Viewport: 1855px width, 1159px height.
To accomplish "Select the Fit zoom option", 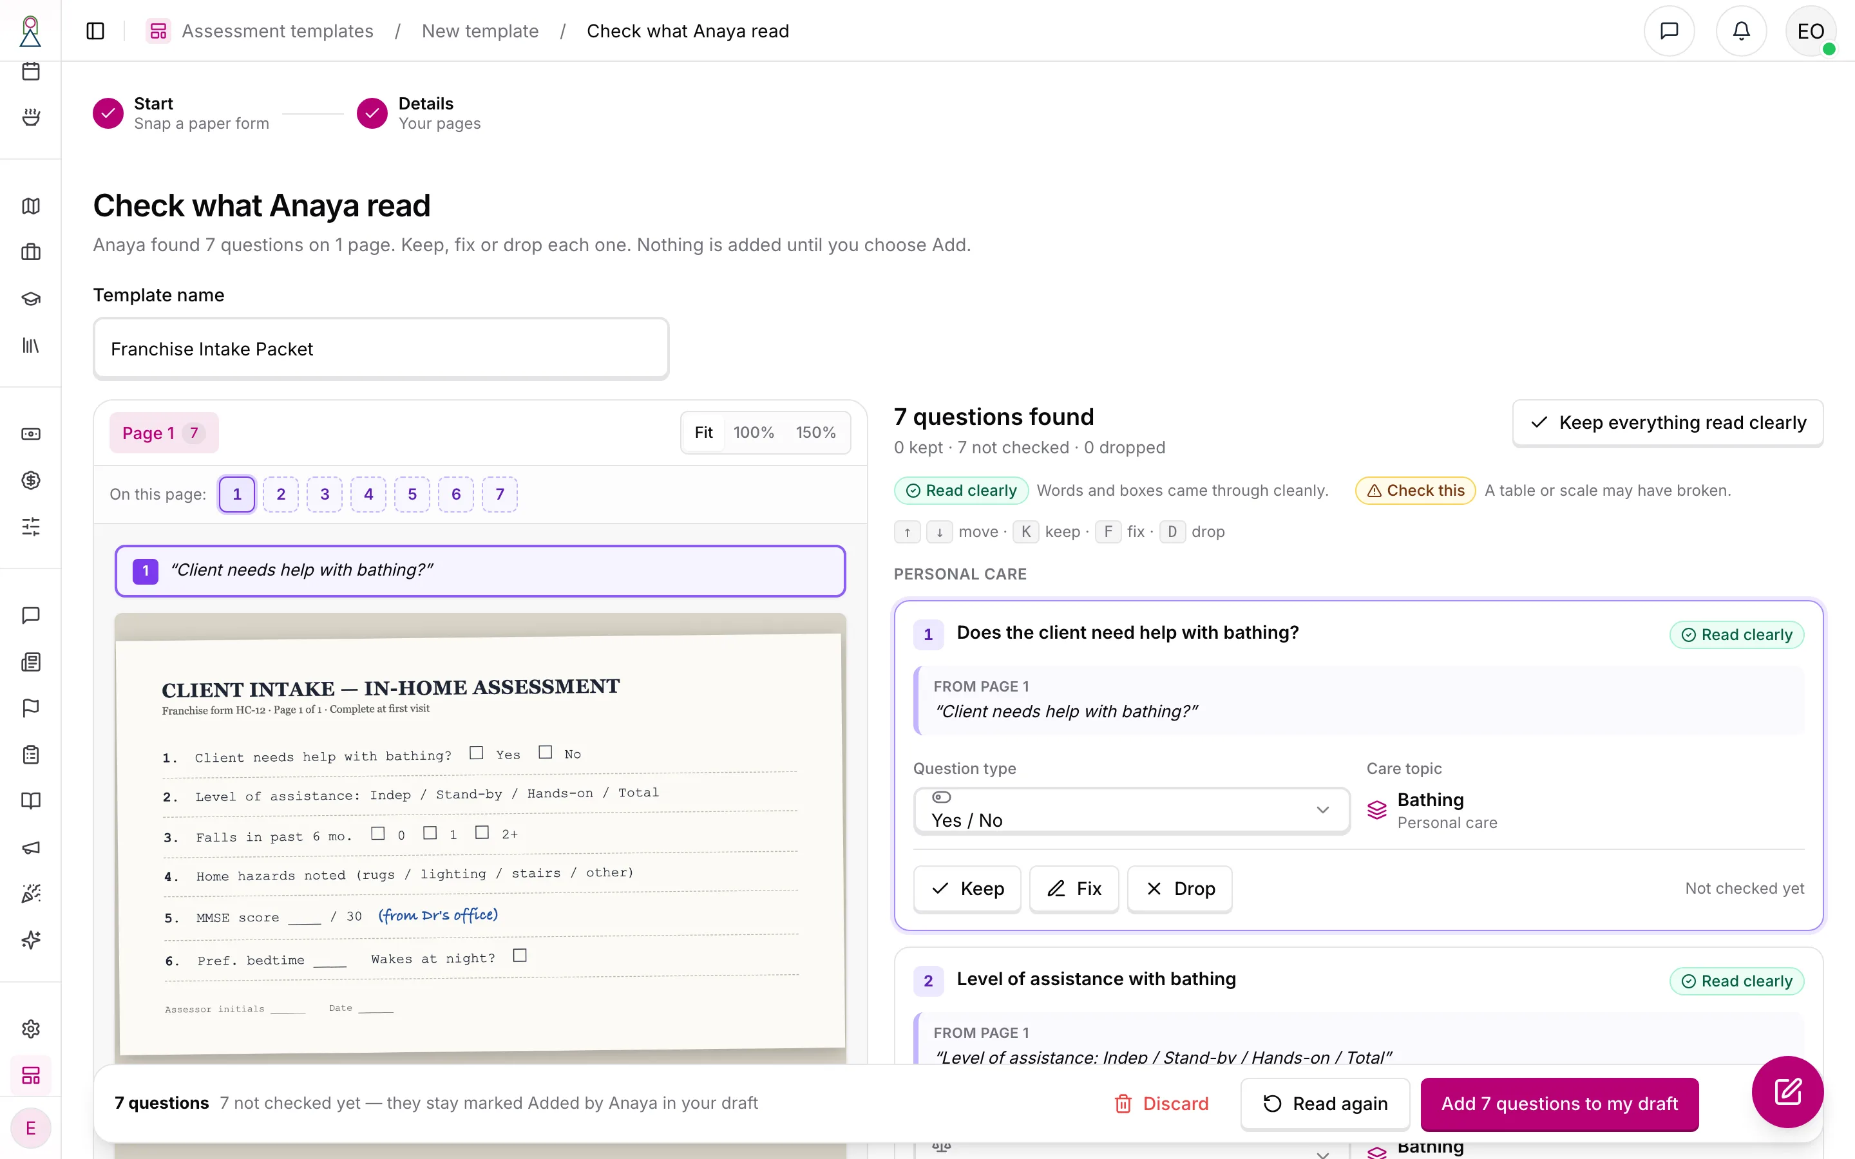I will [x=703, y=432].
